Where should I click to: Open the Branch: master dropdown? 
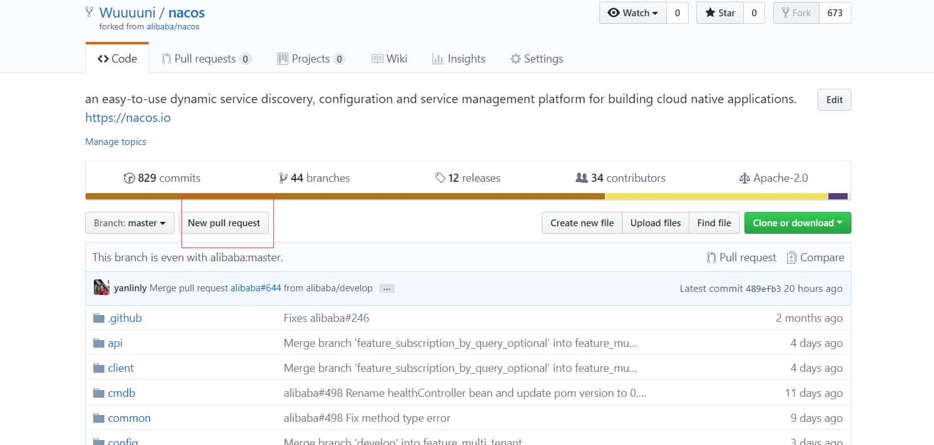[129, 223]
